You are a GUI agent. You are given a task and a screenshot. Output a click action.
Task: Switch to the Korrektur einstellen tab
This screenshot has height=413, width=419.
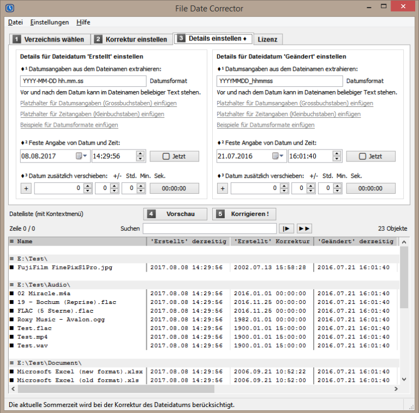[131, 39]
